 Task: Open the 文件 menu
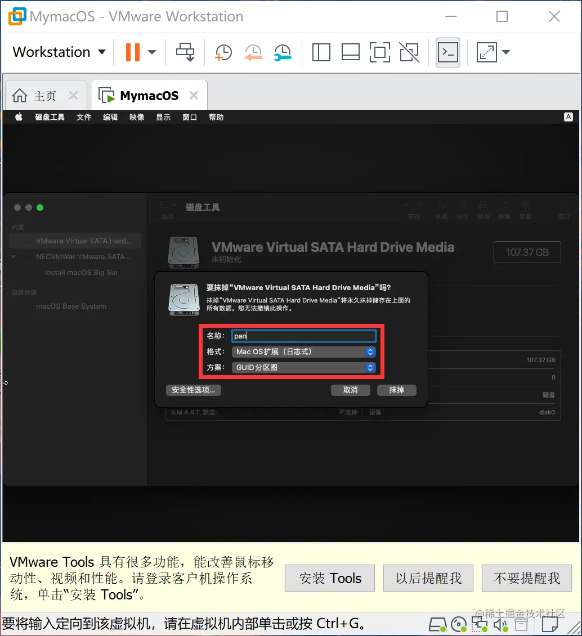tap(84, 117)
